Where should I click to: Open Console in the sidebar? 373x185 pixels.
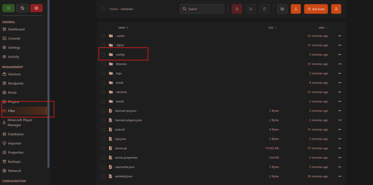[14, 38]
